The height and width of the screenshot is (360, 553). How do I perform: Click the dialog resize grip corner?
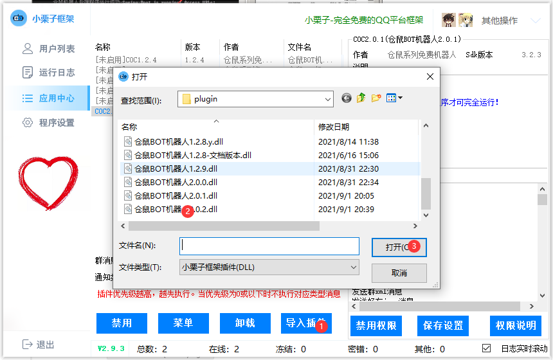(435, 285)
